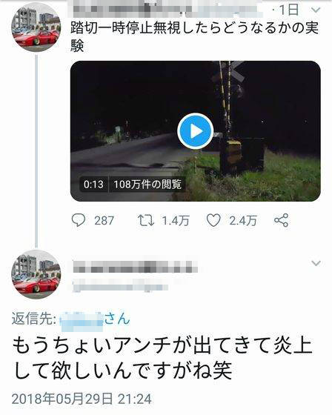
Task: Open the top tweet's red car avatar
Action: pyautogui.click(x=36, y=27)
